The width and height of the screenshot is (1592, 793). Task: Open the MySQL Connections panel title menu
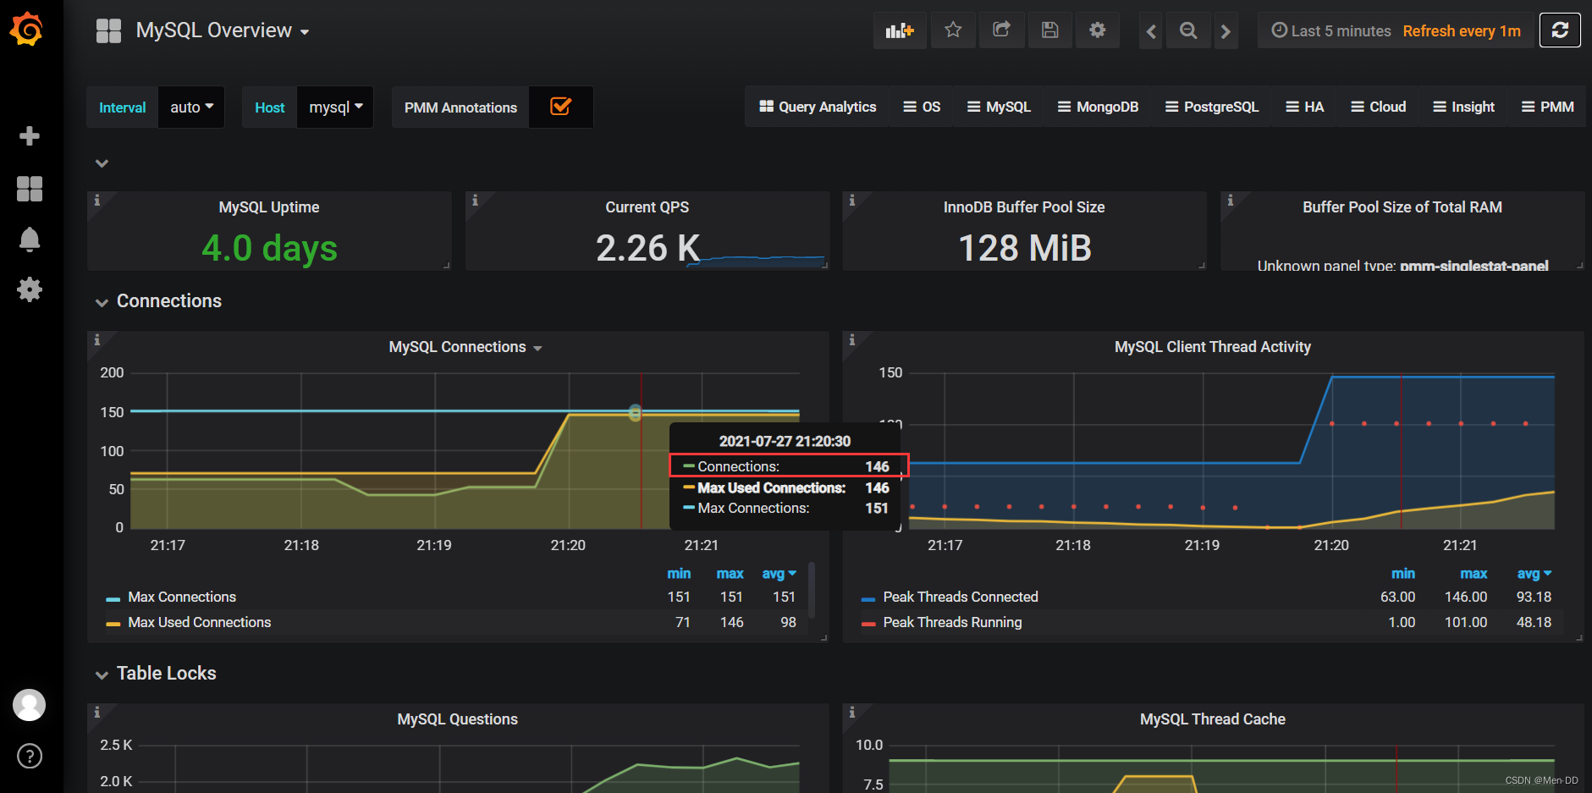point(465,347)
